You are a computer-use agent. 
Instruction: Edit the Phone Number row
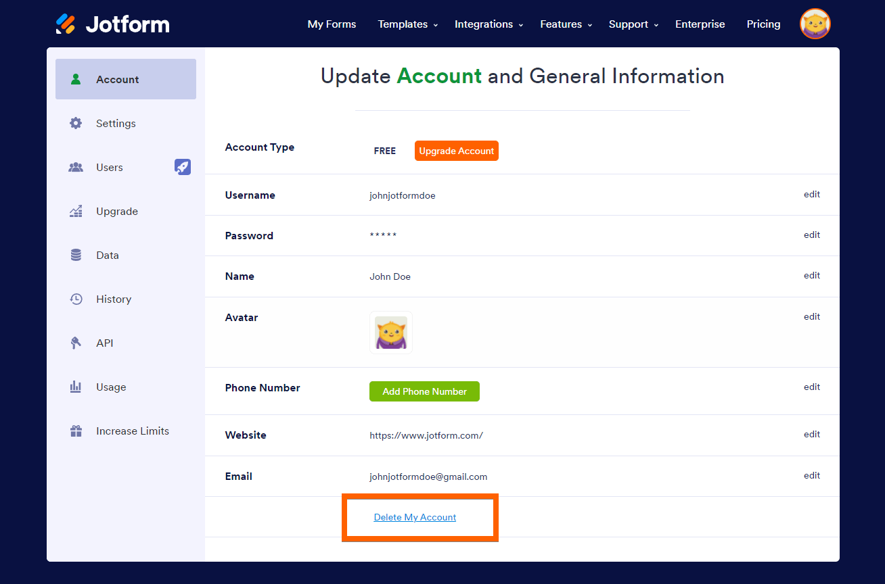(812, 387)
